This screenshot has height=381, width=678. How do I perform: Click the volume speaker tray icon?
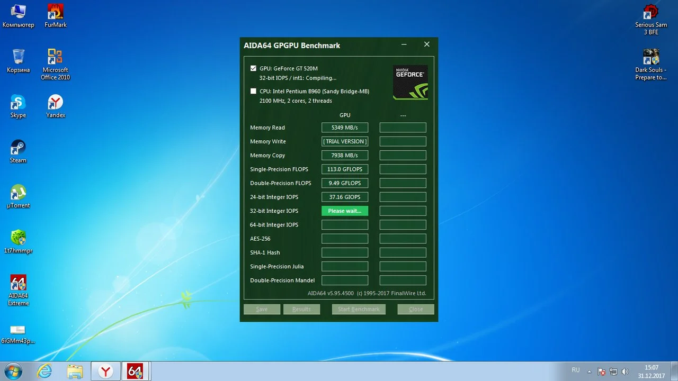[625, 371]
